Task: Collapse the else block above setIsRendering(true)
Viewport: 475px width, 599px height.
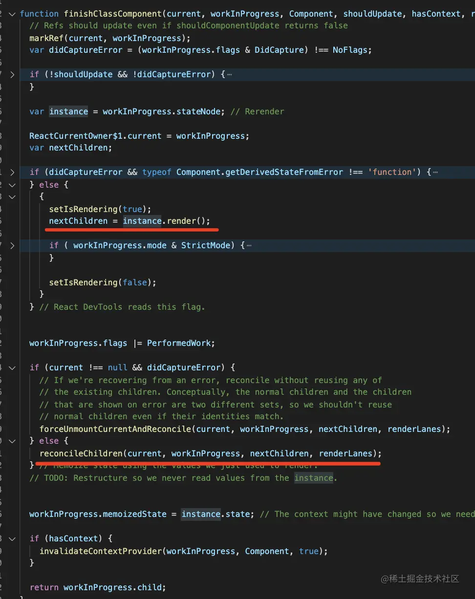Action: coord(12,185)
